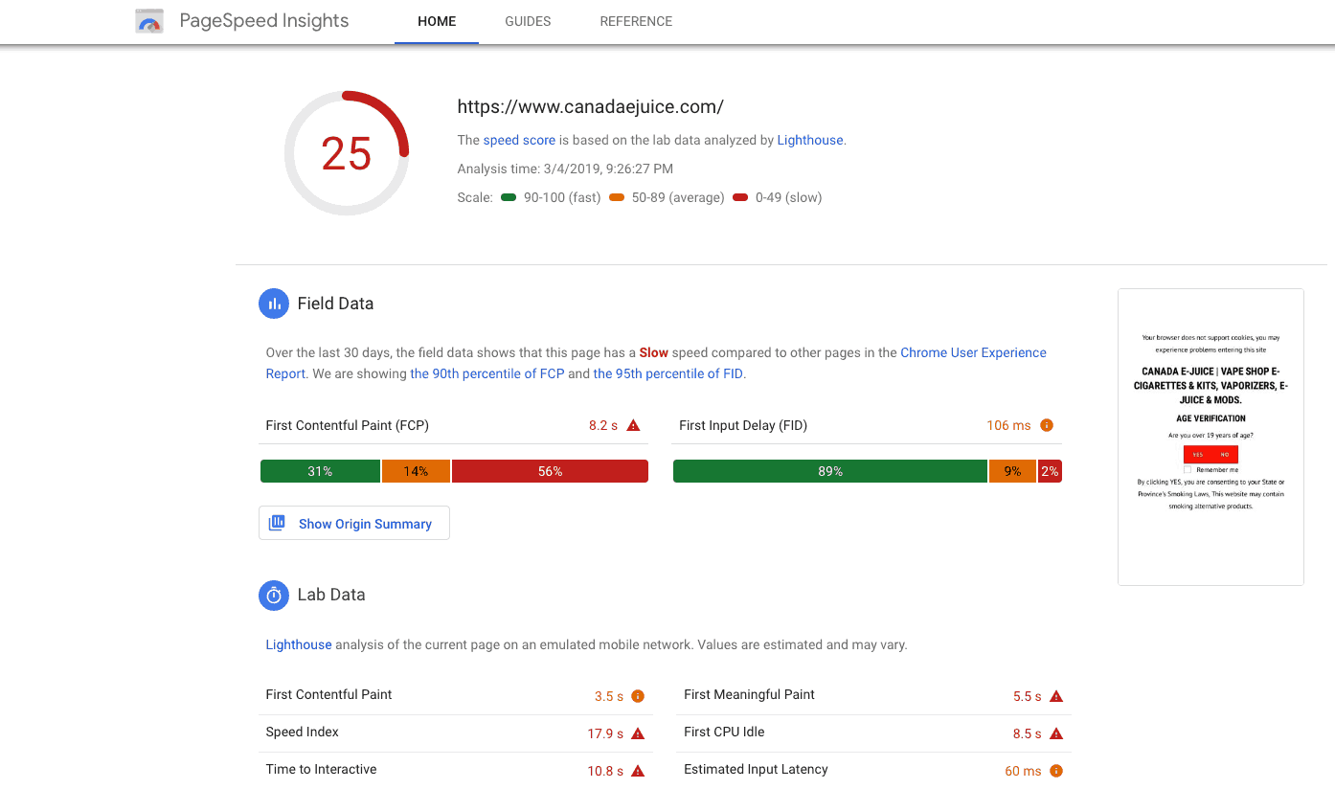The width and height of the screenshot is (1335, 789).
Task: Click the PageSpeed Insights title text
Action: coord(264,21)
